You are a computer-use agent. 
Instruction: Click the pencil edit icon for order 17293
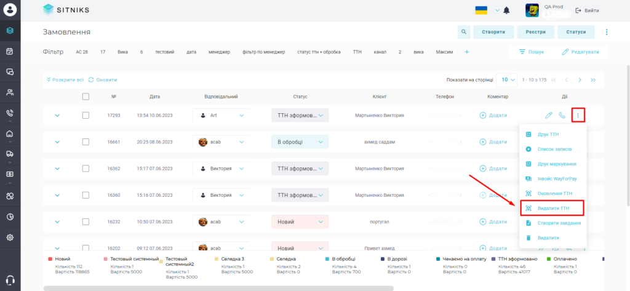[x=548, y=116]
